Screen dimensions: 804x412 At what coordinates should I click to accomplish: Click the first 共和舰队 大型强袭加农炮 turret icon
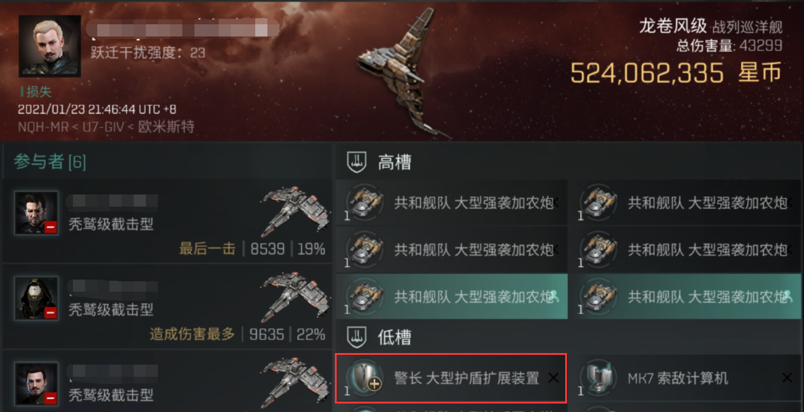365,202
